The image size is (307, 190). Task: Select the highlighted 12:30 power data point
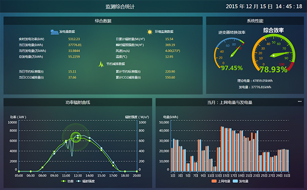(78, 138)
